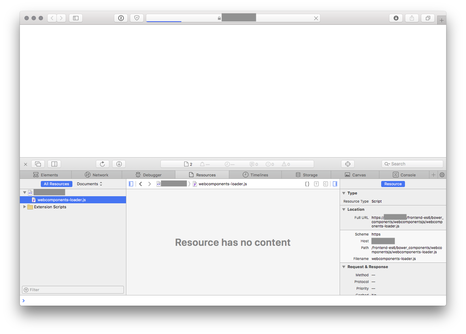The width and height of the screenshot is (466, 334).
Task: Click the All Resources filter button
Action: [x=56, y=184]
